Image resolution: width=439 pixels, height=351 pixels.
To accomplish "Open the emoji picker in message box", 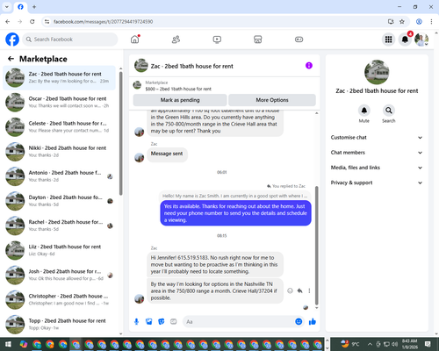I will [x=299, y=322].
